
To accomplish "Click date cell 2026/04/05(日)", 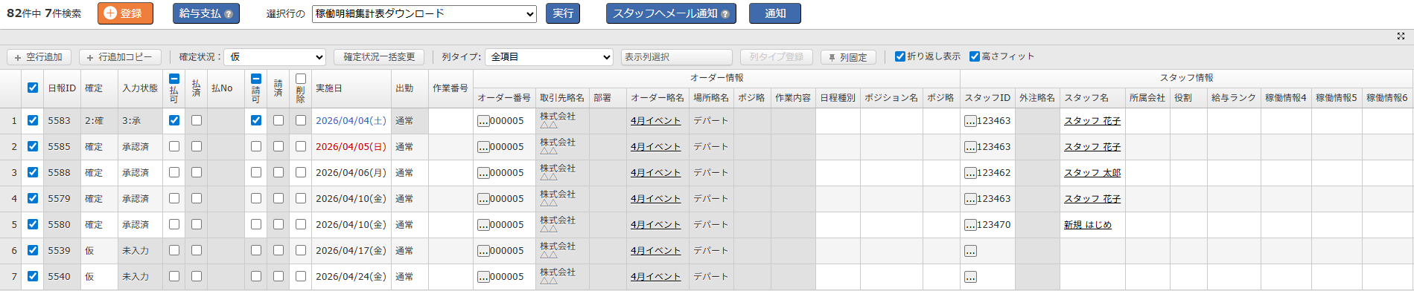I will tap(351, 147).
